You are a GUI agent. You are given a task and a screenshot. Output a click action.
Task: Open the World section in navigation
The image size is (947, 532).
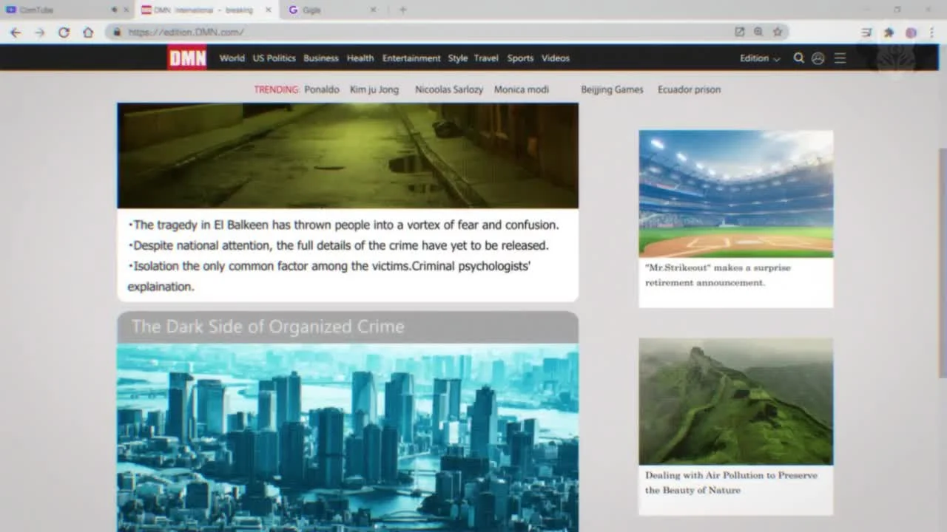point(232,58)
